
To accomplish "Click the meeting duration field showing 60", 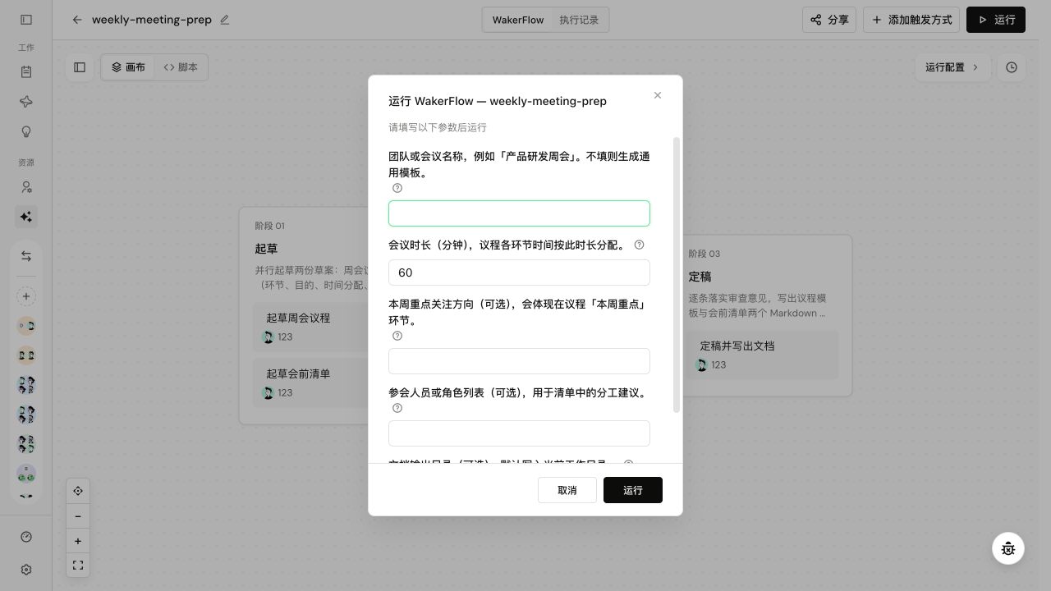I will 519,273.
